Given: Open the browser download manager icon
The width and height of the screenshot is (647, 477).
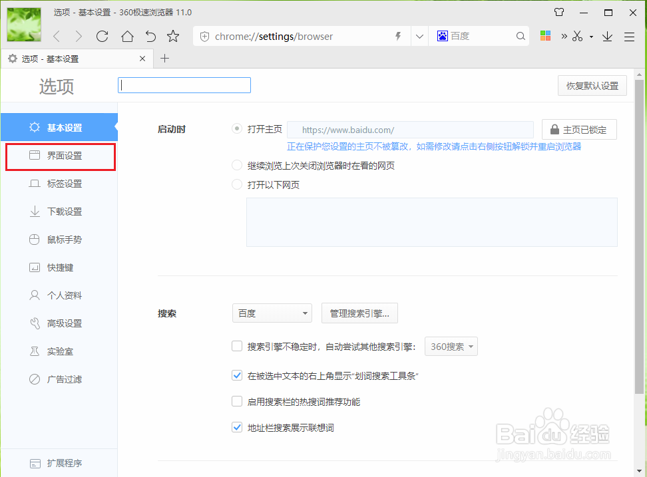Looking at the screenshot, I should (606, 36).
